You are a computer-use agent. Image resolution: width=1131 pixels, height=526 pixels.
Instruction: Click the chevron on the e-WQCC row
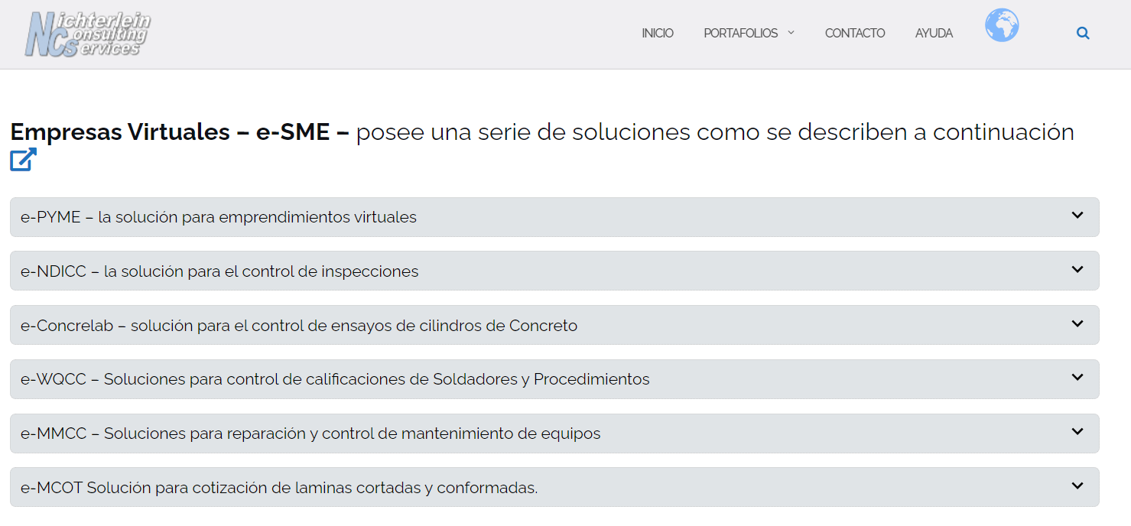(x=1077, y=378)
